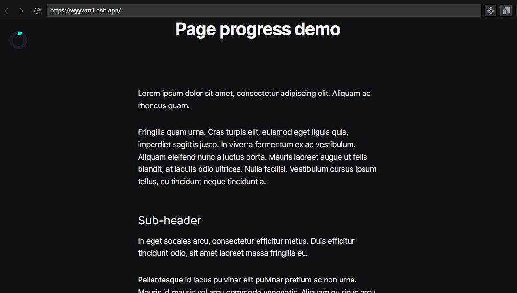Screen dimensions: 517x293
Task: Click the "Pellentesque id lacus pulvinar" paragraph
Action: pyautogui.click(x=257, y=285)
